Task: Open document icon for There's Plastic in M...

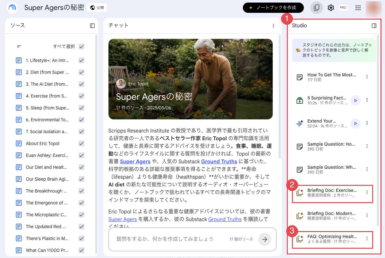Action: [19, 238]
